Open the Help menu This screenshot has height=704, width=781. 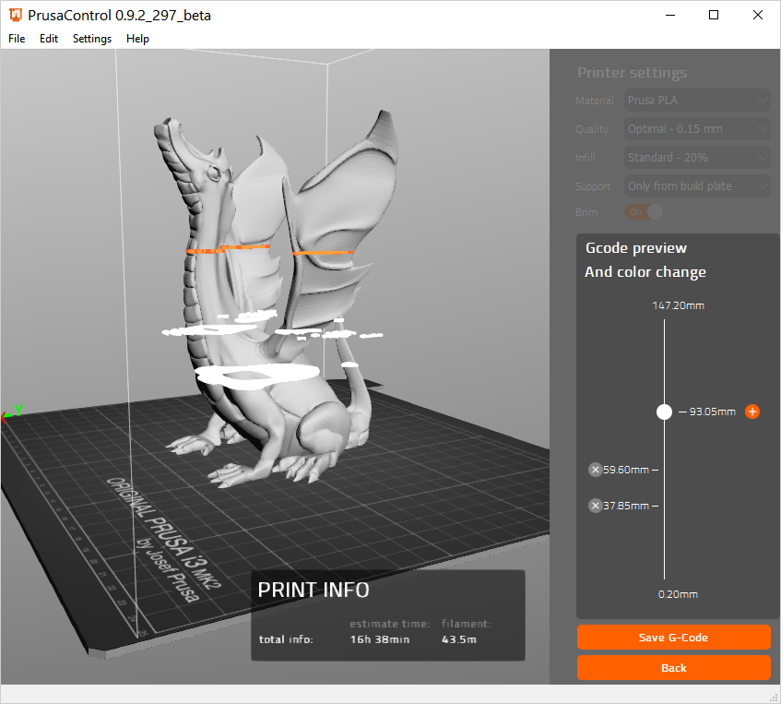point(137,39)
